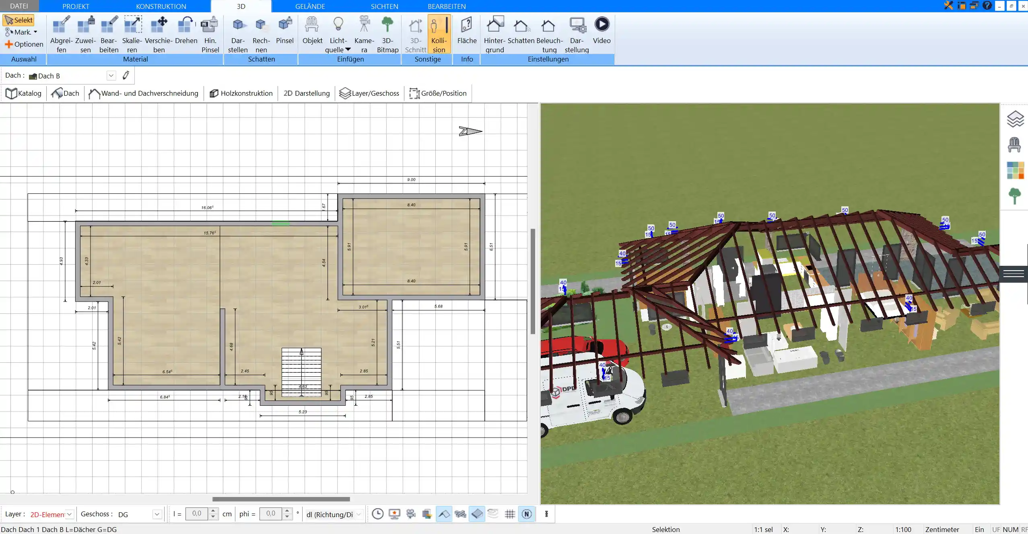Toggle wood beams visibility in bottom toolbar

(460, 514)
